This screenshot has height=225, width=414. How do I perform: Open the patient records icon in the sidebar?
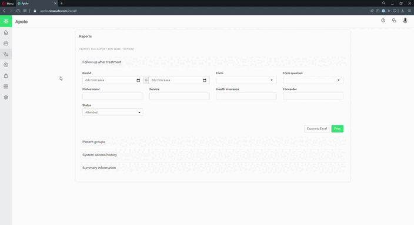(6, 54)
